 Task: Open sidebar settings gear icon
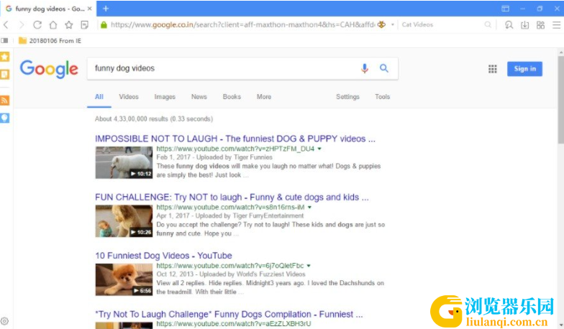click(x=4, y=321)
